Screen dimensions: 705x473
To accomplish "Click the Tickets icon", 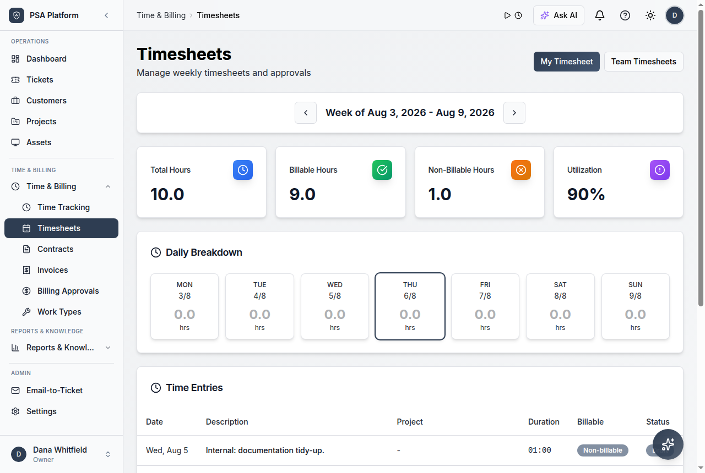I will click(x=15, y=80).
